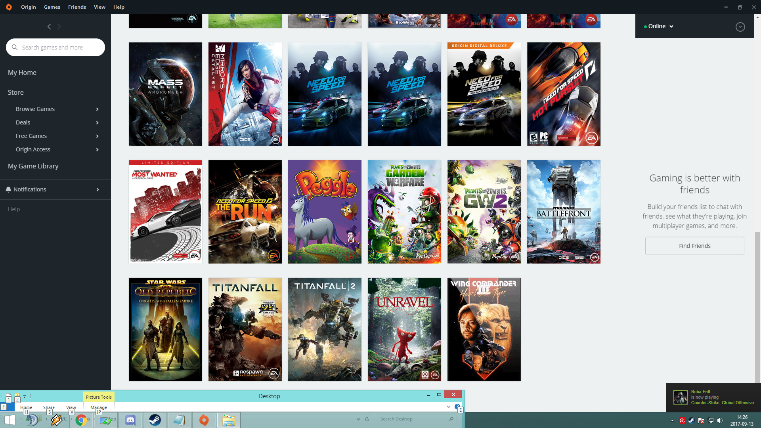Expand the Deals submenu

[x=97, y=122]
